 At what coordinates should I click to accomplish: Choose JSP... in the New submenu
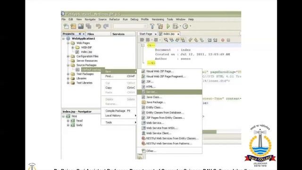(169, 82)
